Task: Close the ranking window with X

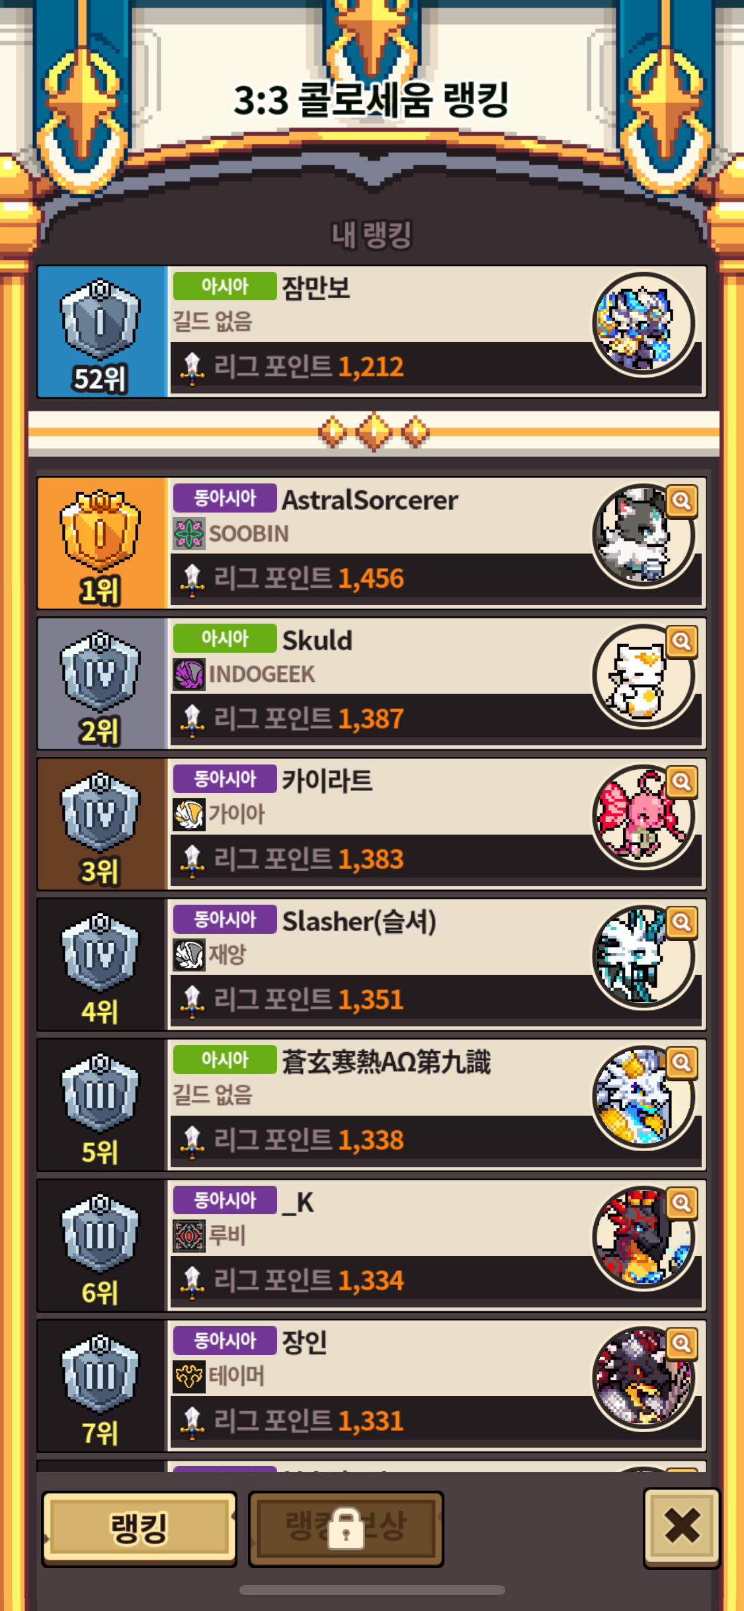Action: tap(682, 1527)
